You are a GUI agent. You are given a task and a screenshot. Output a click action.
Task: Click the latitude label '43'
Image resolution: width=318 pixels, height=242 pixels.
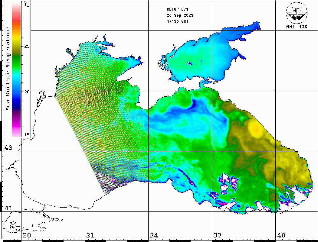coord(8,148)
